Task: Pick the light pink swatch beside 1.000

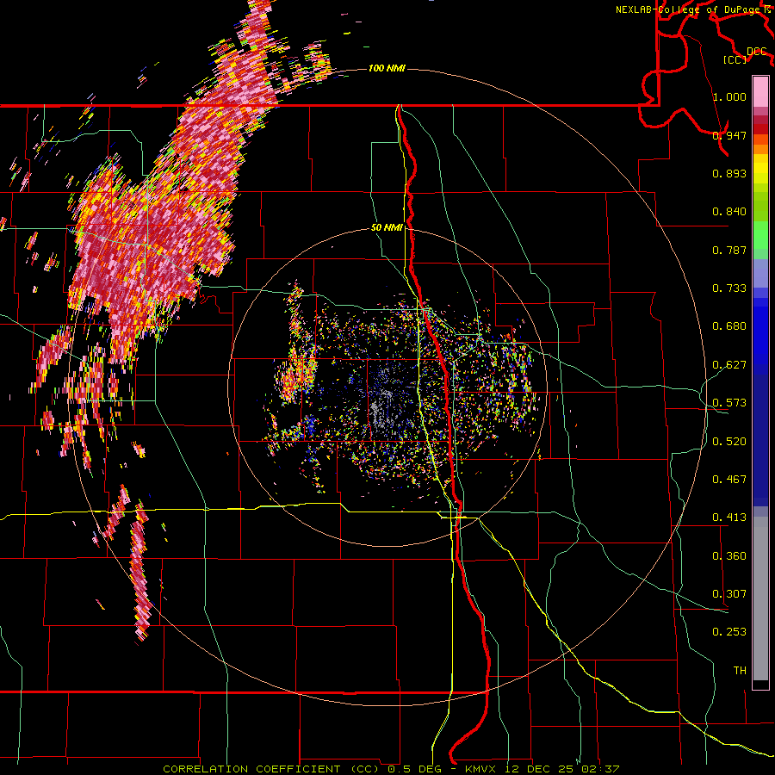Action: (x=760, y=91)
